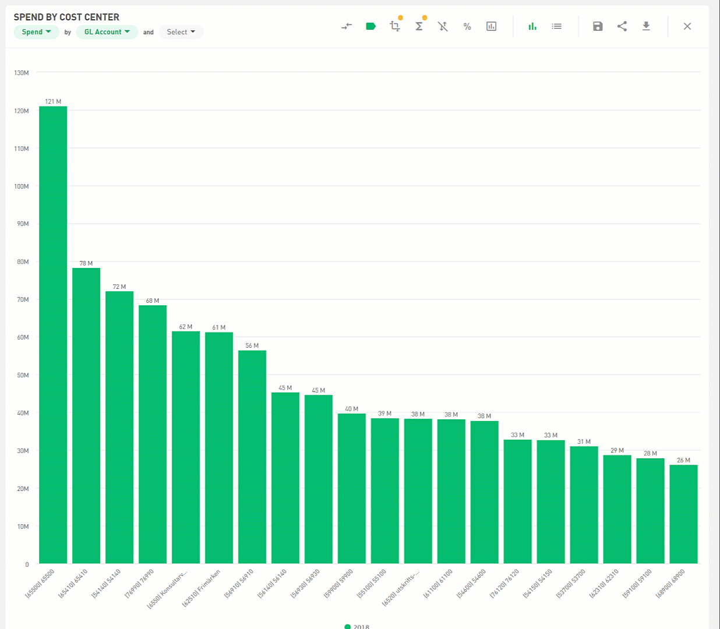Click the sigma totals icon
The image size is (720, 629).
tap(419, 26)
